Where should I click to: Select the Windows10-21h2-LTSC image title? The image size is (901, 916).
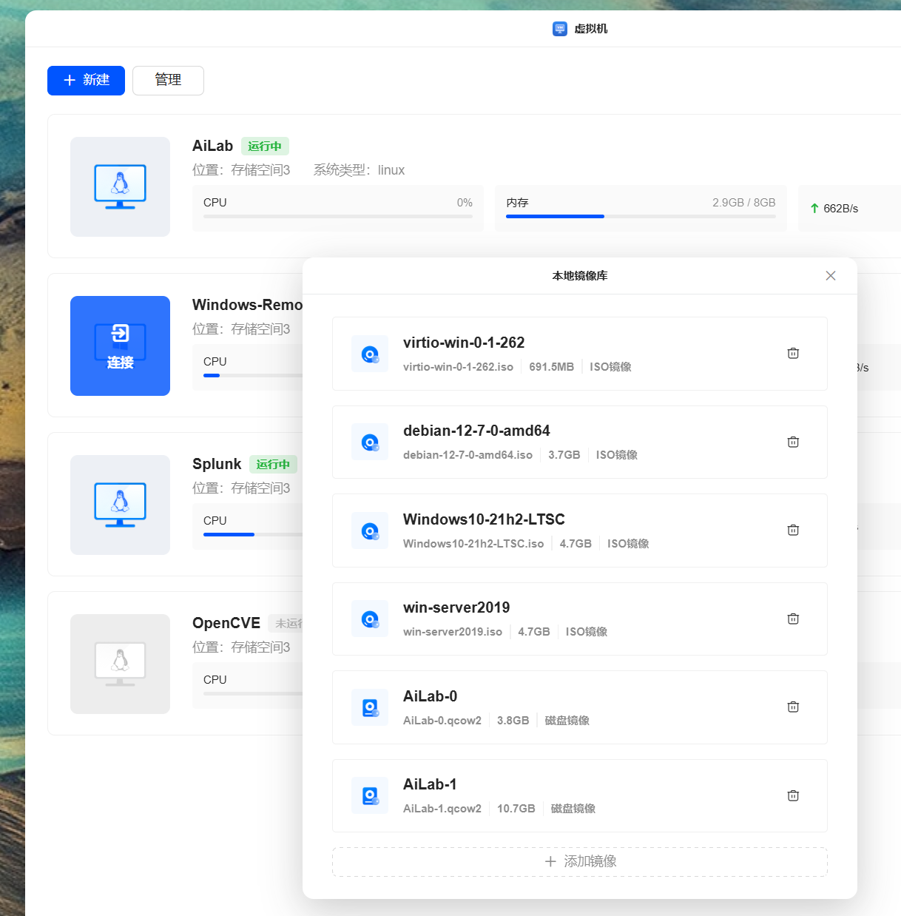tap(484, 519)
